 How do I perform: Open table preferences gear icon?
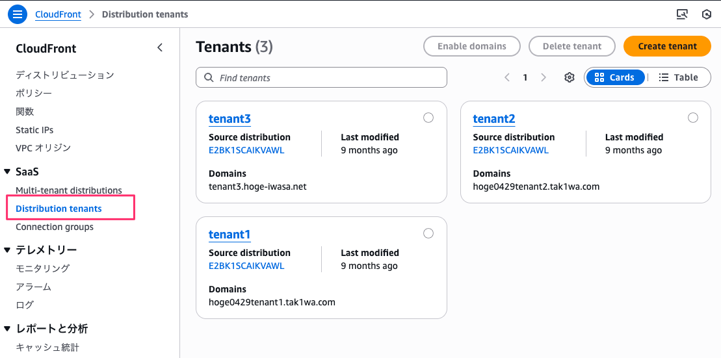[570, 77]
